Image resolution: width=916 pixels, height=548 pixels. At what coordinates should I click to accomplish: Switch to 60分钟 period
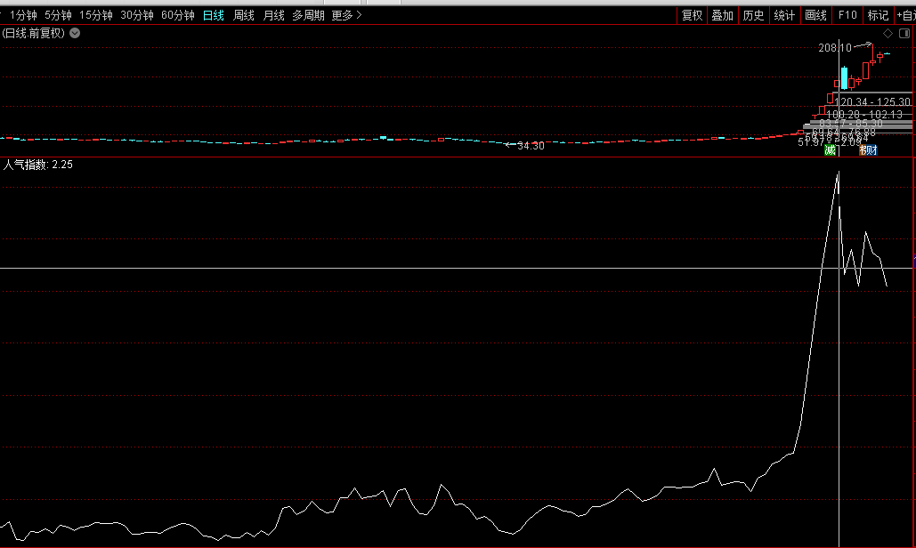pos(178,15)
